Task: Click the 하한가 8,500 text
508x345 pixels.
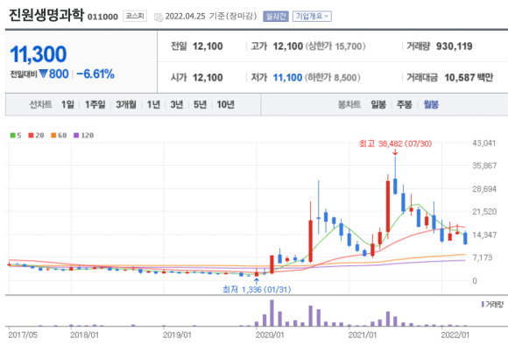Action: [x=333, y=77]
